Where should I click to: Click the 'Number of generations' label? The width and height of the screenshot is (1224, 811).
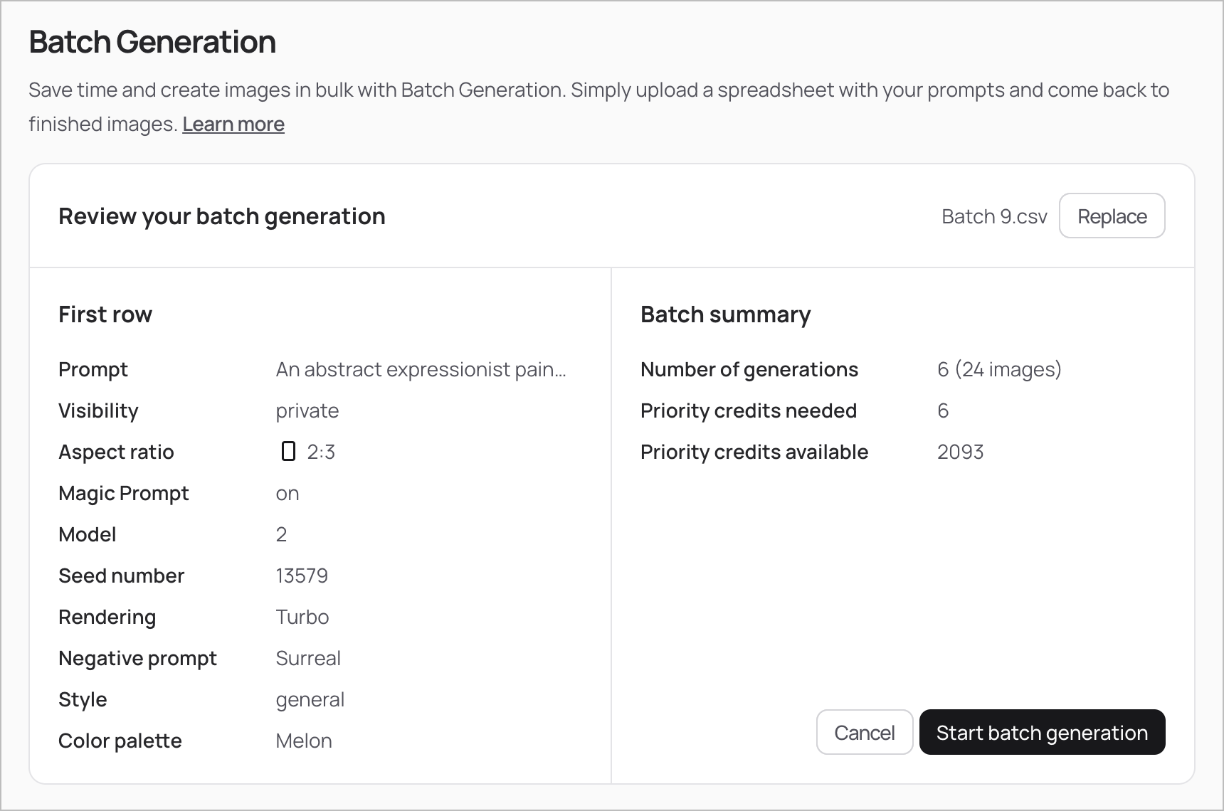[x=749, y=370]
